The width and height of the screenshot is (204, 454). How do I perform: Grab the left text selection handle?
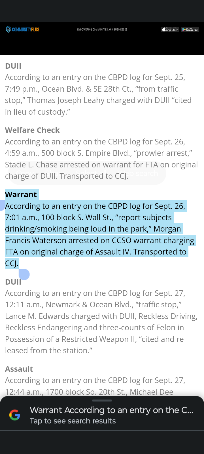[2, 205]
